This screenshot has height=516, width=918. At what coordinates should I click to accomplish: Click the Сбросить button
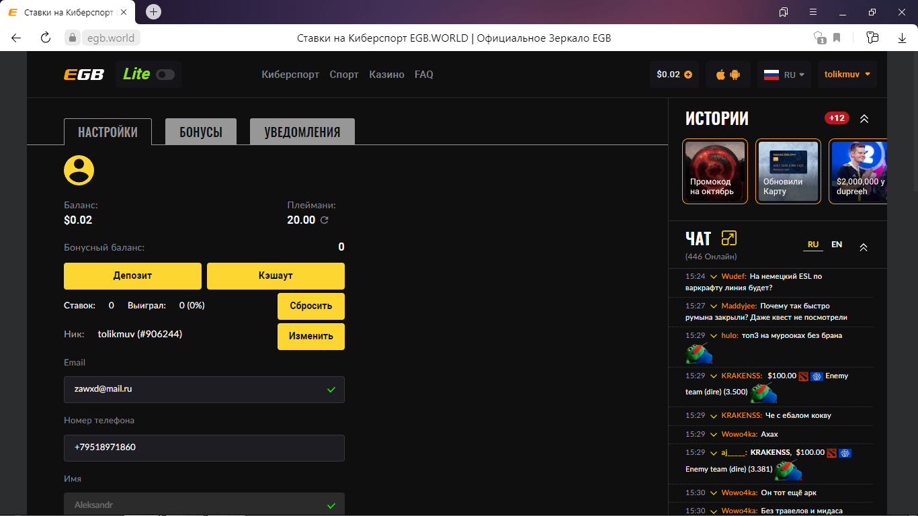(x=311, y=306)
